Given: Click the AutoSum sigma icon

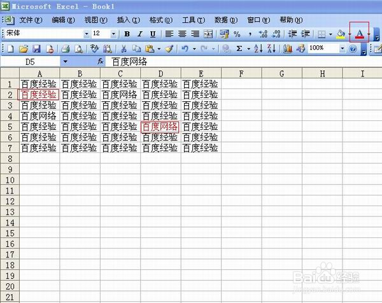Looking at the screenshot, I should coord(239,49).
